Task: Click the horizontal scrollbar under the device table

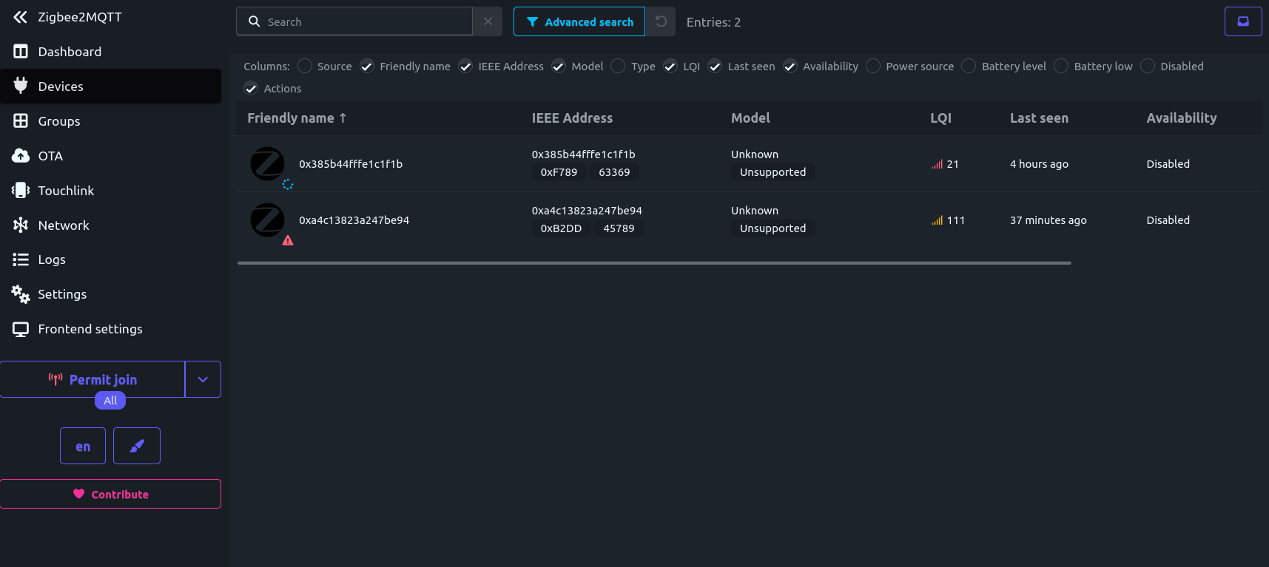Action: [x=654, y=262]
